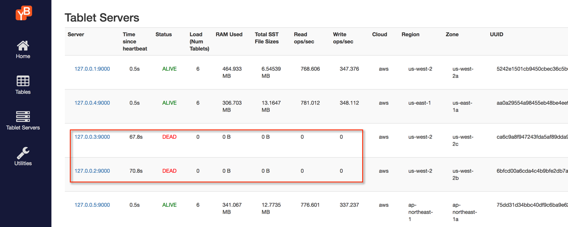Click the YugabyteDB logo icon
The width and height of the screenshot is (568, 227).
(x=24, y=13)
